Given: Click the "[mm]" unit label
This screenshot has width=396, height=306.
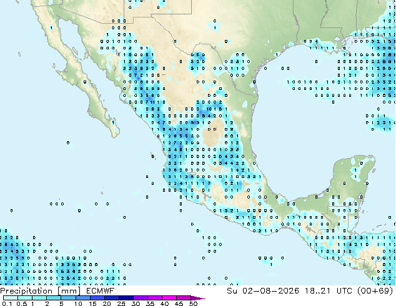Looking at the screenshot, I should click(x=69, y=291).
